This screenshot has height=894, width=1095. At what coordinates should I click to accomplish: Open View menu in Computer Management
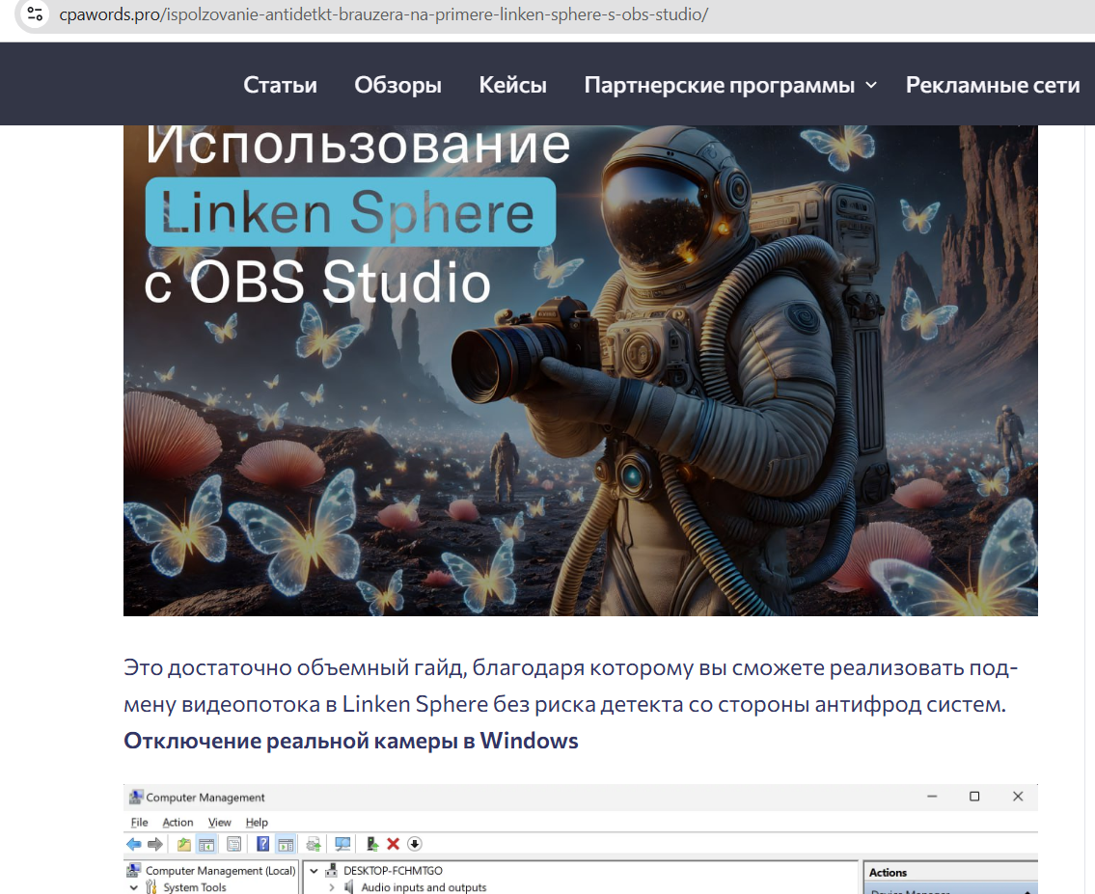[219, 822]
